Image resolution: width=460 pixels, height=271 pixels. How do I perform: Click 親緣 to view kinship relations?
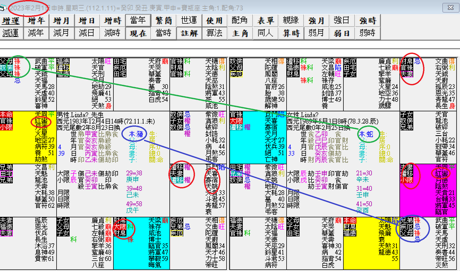291,20
